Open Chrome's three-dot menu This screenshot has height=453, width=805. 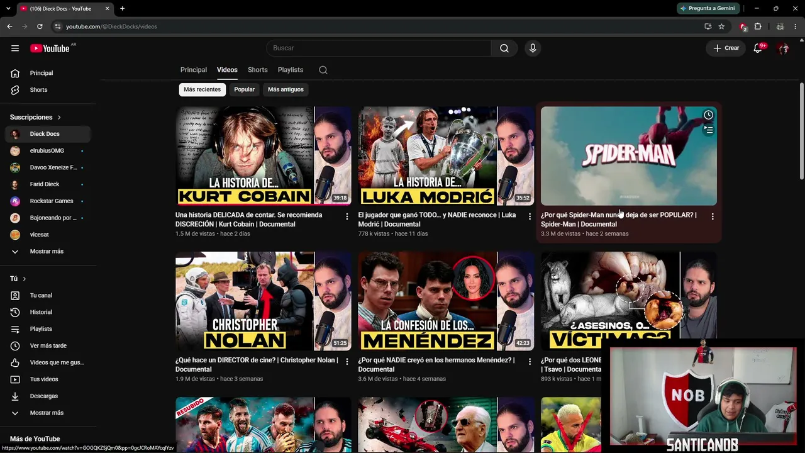(x=796, y=26)
